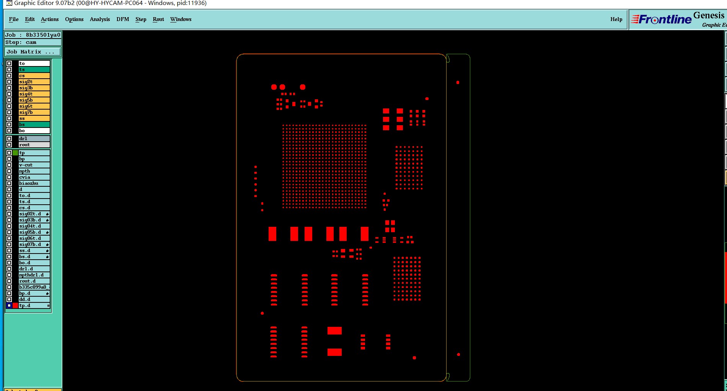
Task: Open the Job Matrix dialog
Action: click(x=33, y=52)
